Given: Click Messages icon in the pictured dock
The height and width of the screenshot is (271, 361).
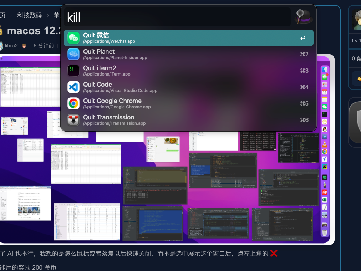Looking at the screenshot, I should click(325, 77).
